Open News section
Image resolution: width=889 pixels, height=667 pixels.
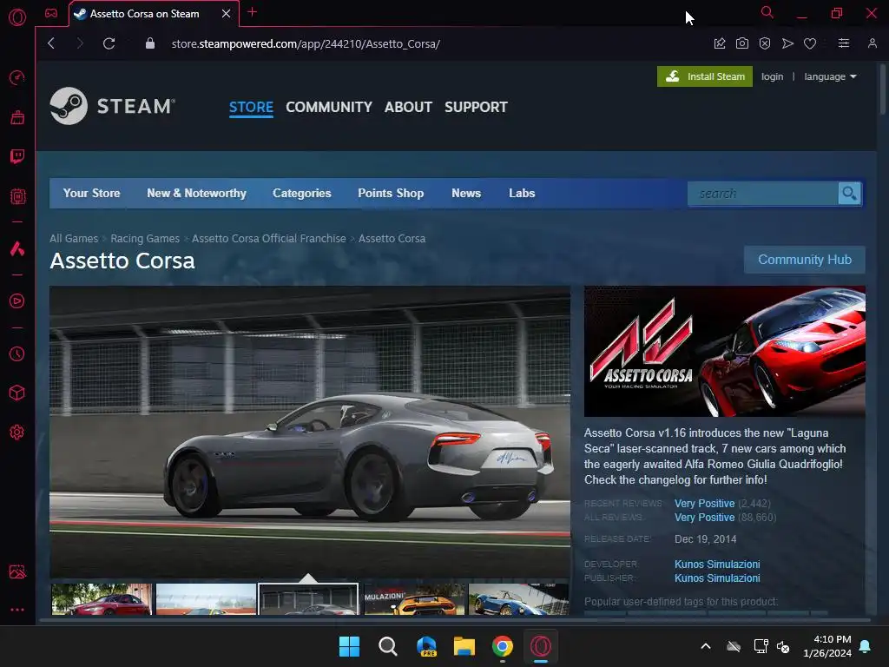pos(466,193)
